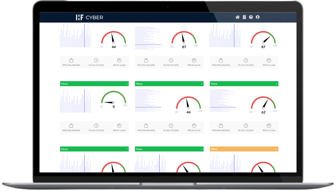Expand plus on bottom-left green Planer header

pyautogui.click(x=127, y=149)
